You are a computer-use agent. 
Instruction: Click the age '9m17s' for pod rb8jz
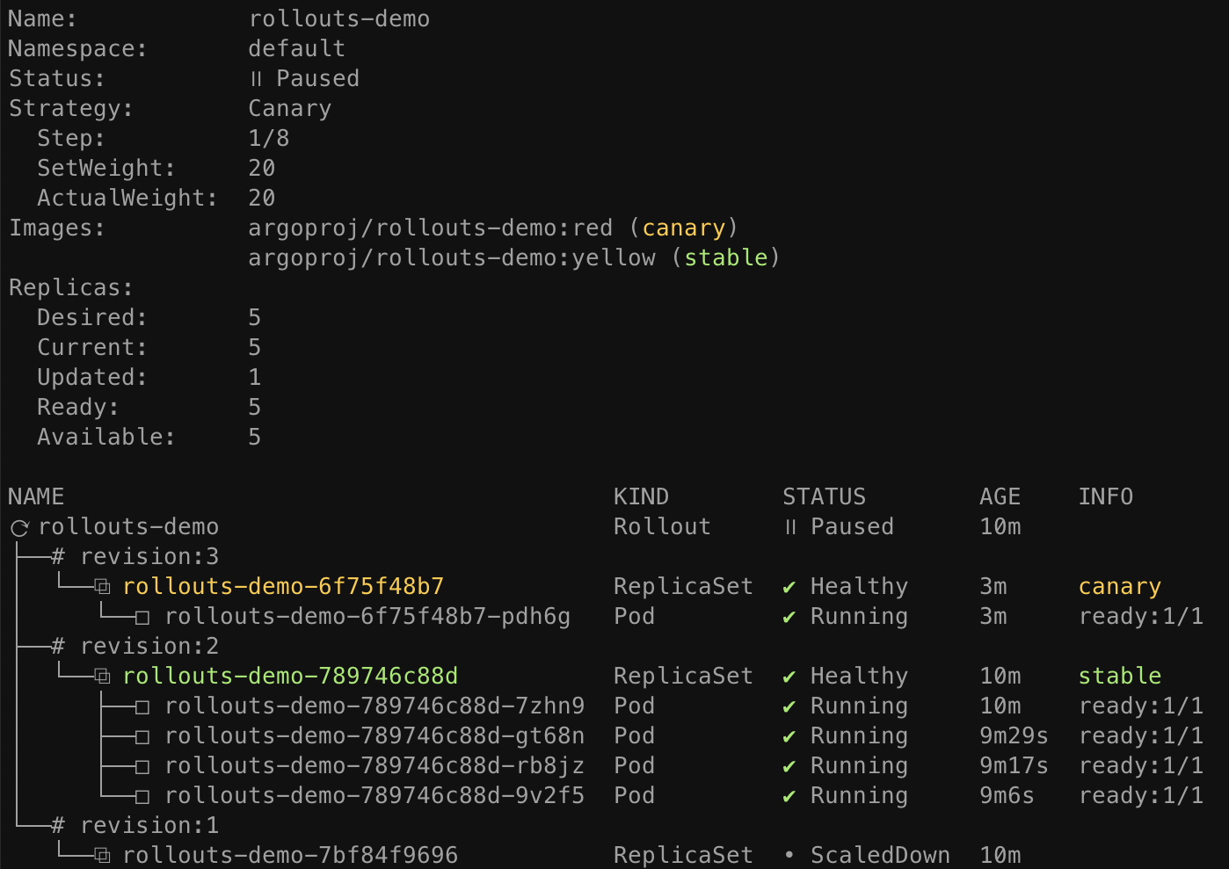click(x=1014, y=766)
